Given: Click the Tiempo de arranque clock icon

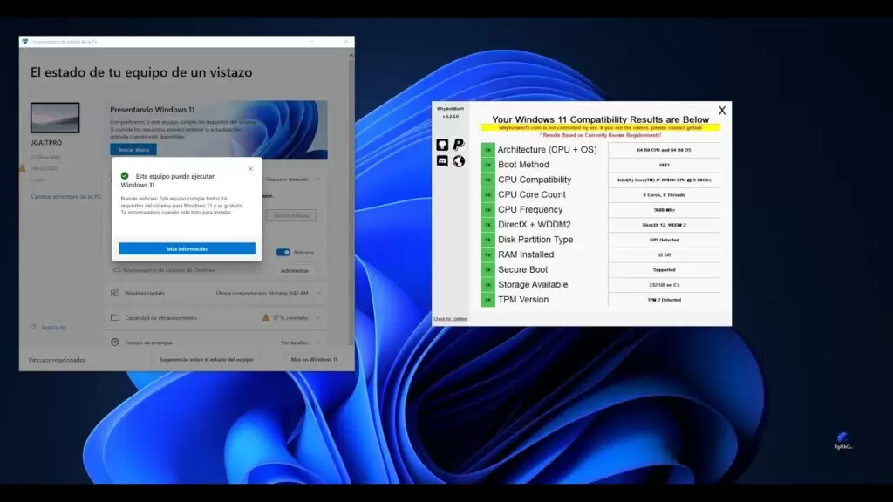Looking at the screenshot, I should pyautogui.click(x=114, y=343).
